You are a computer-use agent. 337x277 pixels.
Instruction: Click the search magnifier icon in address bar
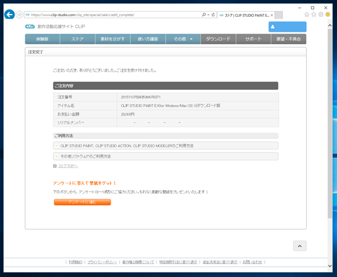[203, 15]
